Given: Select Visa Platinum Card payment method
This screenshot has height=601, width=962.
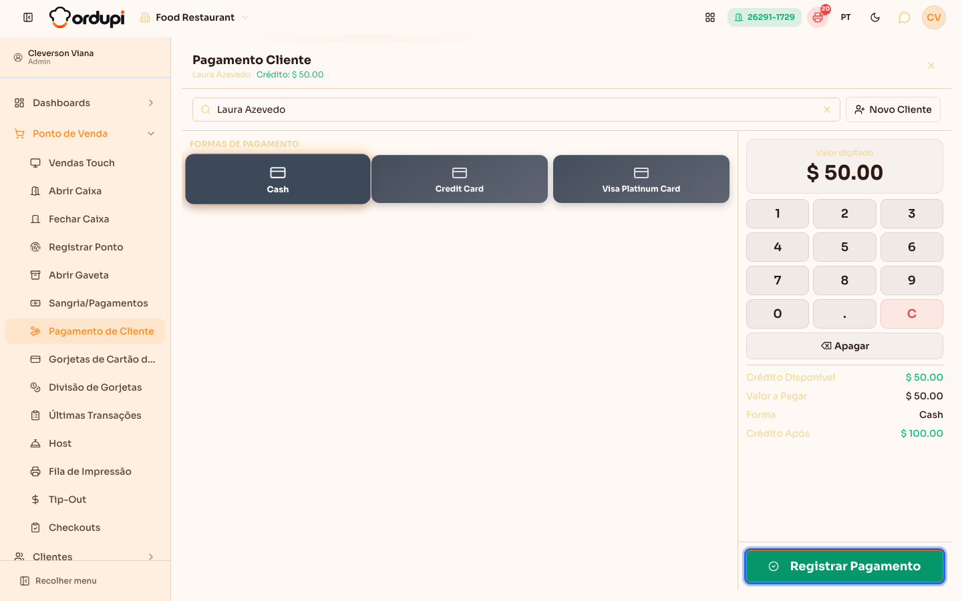Looking at the screenshot, I should (641, 179).
